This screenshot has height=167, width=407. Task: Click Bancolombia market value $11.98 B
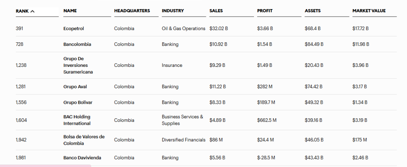[x=361, y=44]
